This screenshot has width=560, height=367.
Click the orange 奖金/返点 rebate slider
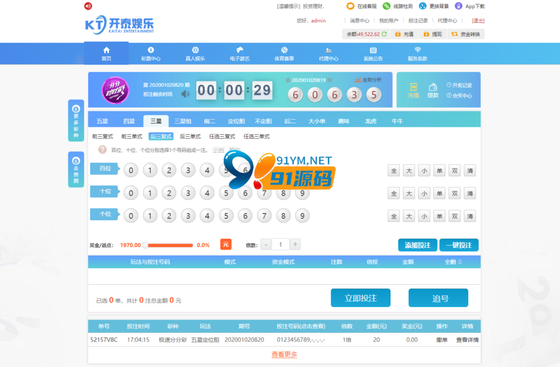pyautogui.click(x=168, y=245)
